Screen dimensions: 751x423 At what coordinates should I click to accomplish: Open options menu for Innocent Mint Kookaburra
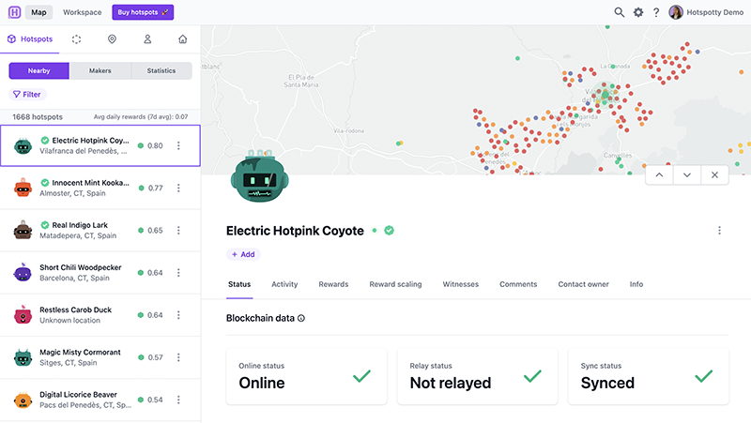pos(178,188)
